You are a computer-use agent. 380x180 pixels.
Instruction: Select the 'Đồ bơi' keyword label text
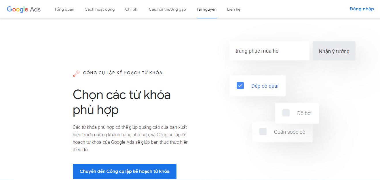(x=305, y=113)
